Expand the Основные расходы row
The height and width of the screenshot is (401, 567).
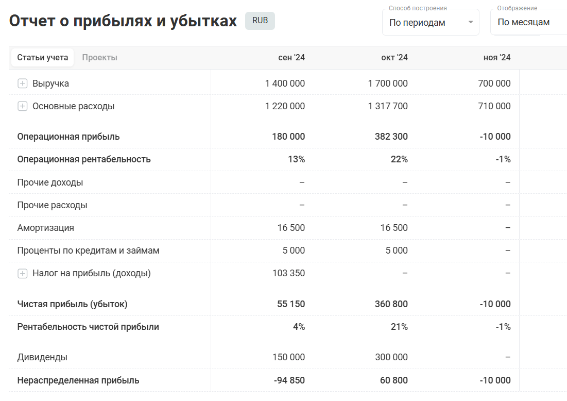click(22, 106)
